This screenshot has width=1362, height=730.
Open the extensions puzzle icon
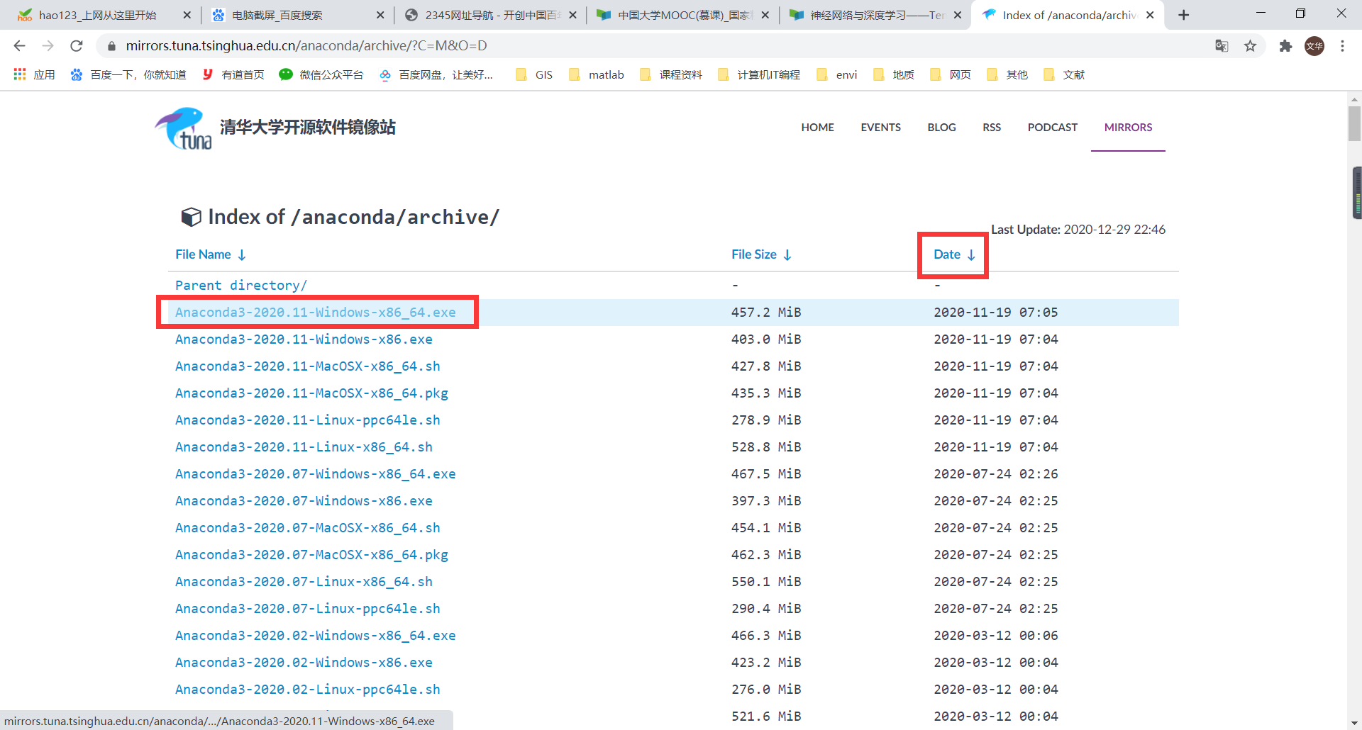pos(1285,46)
